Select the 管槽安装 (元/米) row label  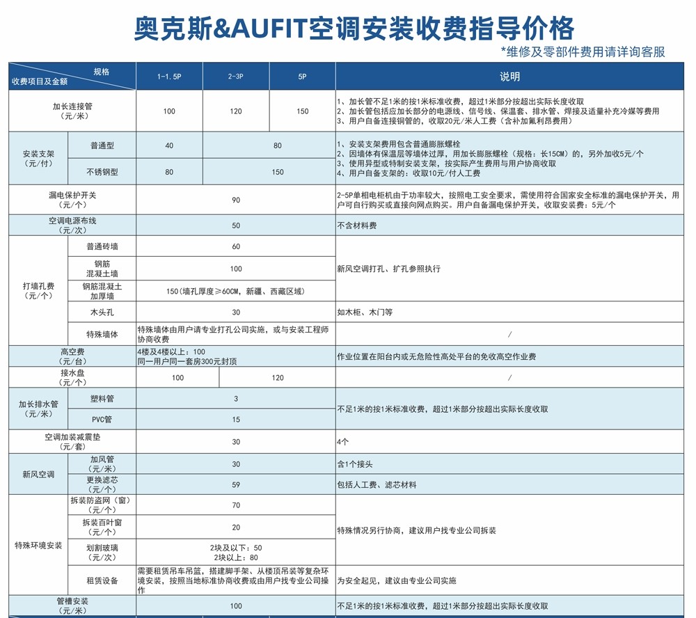(x=72, y=605)
